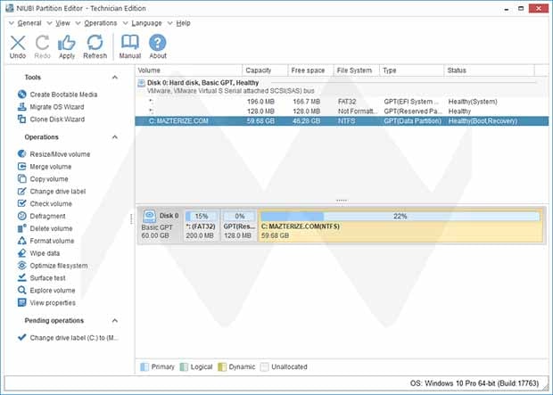Open the Manual book icon
553x395 pixels.
[130, 42]
